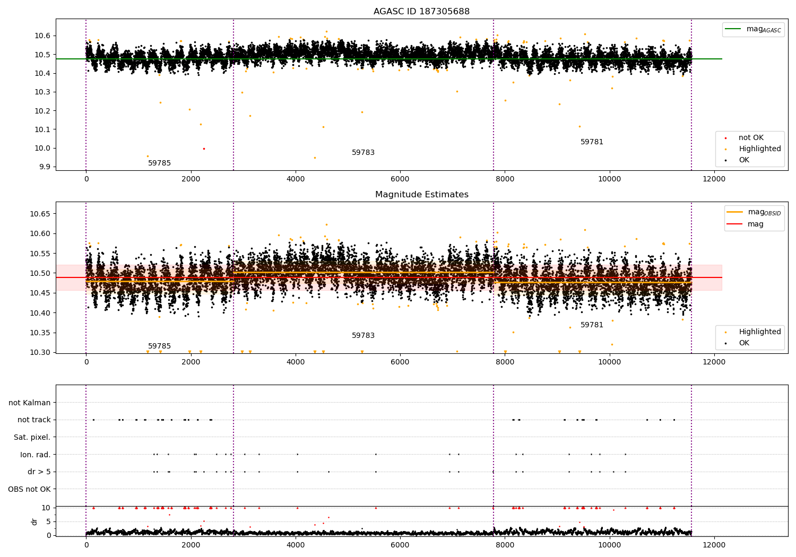796x557 pixels.
Task: Click the 'Sat. pixel.' axis label
Action: (x=32, y=438)
